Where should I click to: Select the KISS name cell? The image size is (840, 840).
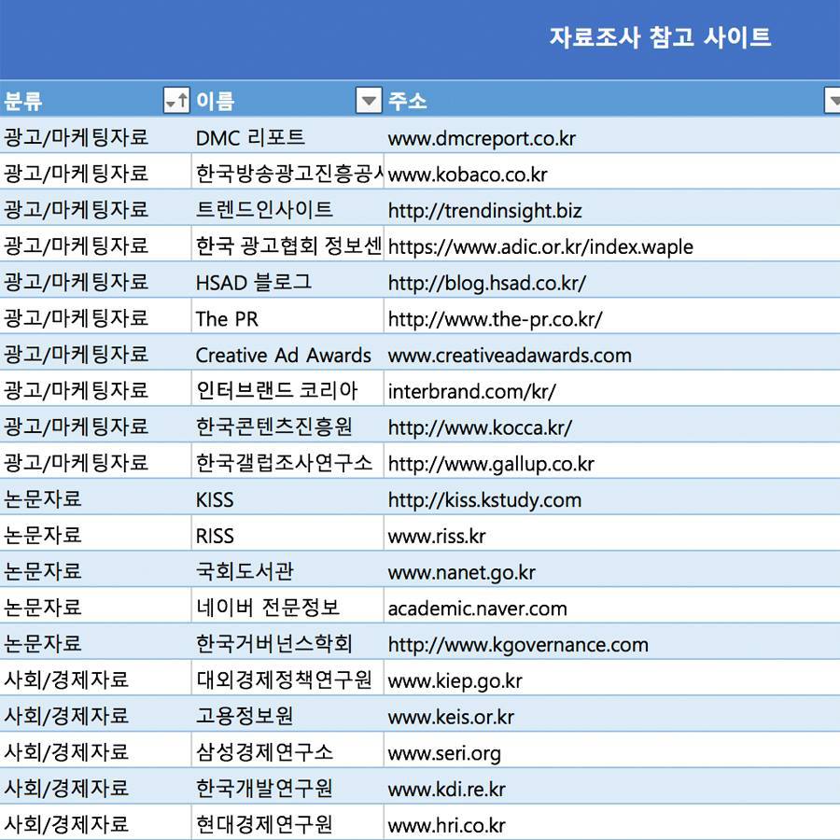point(287,497)
